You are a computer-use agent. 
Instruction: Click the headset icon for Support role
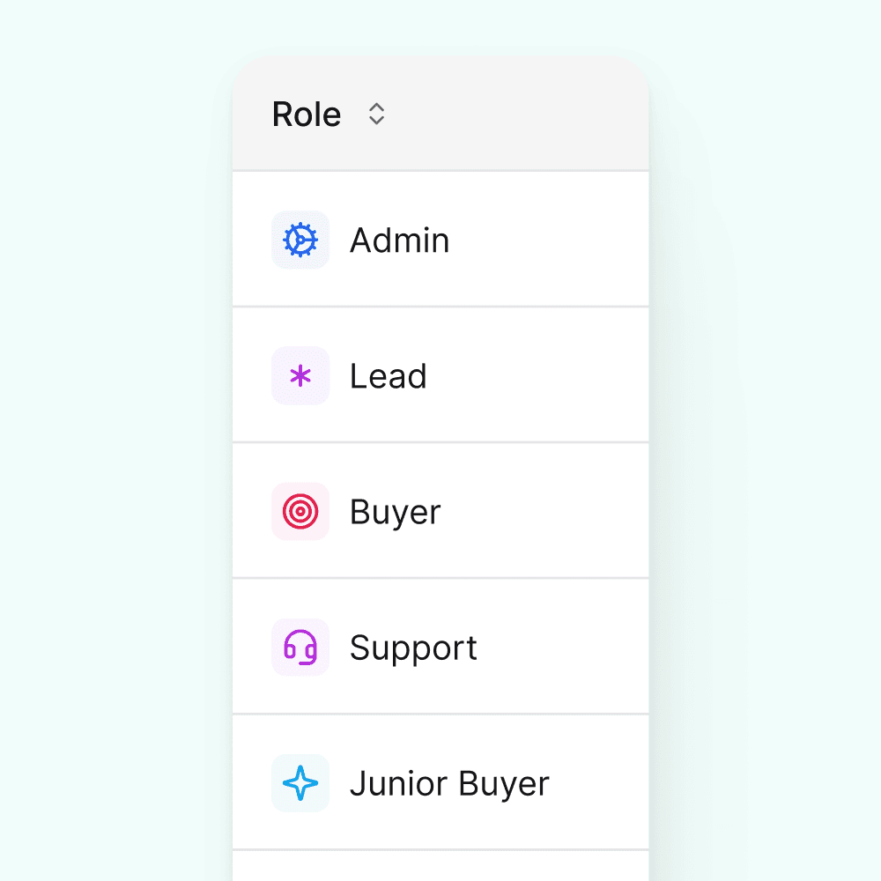pos(300,647)
